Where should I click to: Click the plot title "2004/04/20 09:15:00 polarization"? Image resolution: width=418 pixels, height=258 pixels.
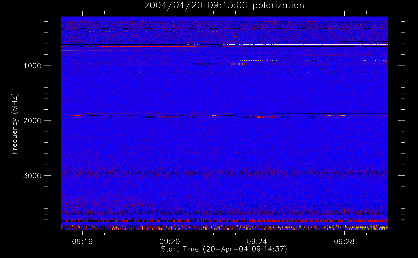tap(224, 5)
